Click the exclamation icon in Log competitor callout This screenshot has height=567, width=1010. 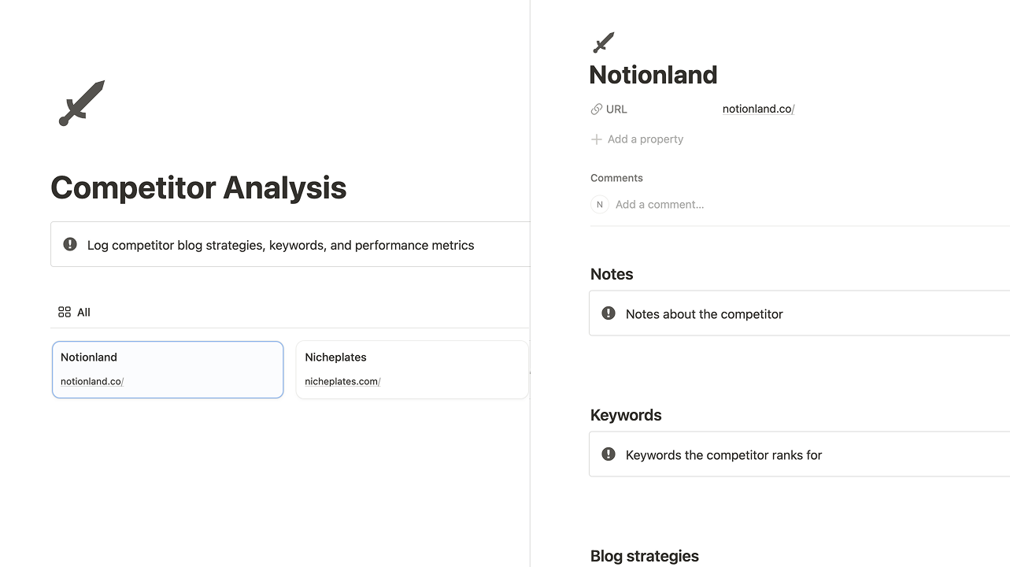click(70, 245)
